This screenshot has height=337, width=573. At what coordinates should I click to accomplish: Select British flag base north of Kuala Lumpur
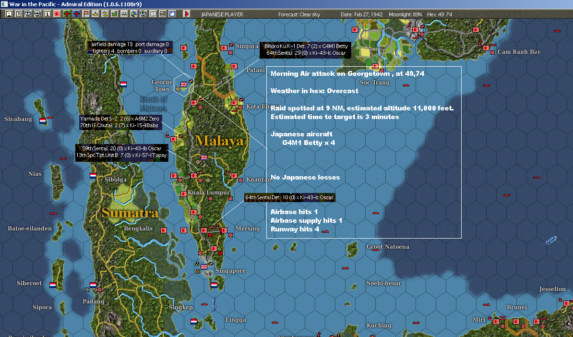click(204, 157)
